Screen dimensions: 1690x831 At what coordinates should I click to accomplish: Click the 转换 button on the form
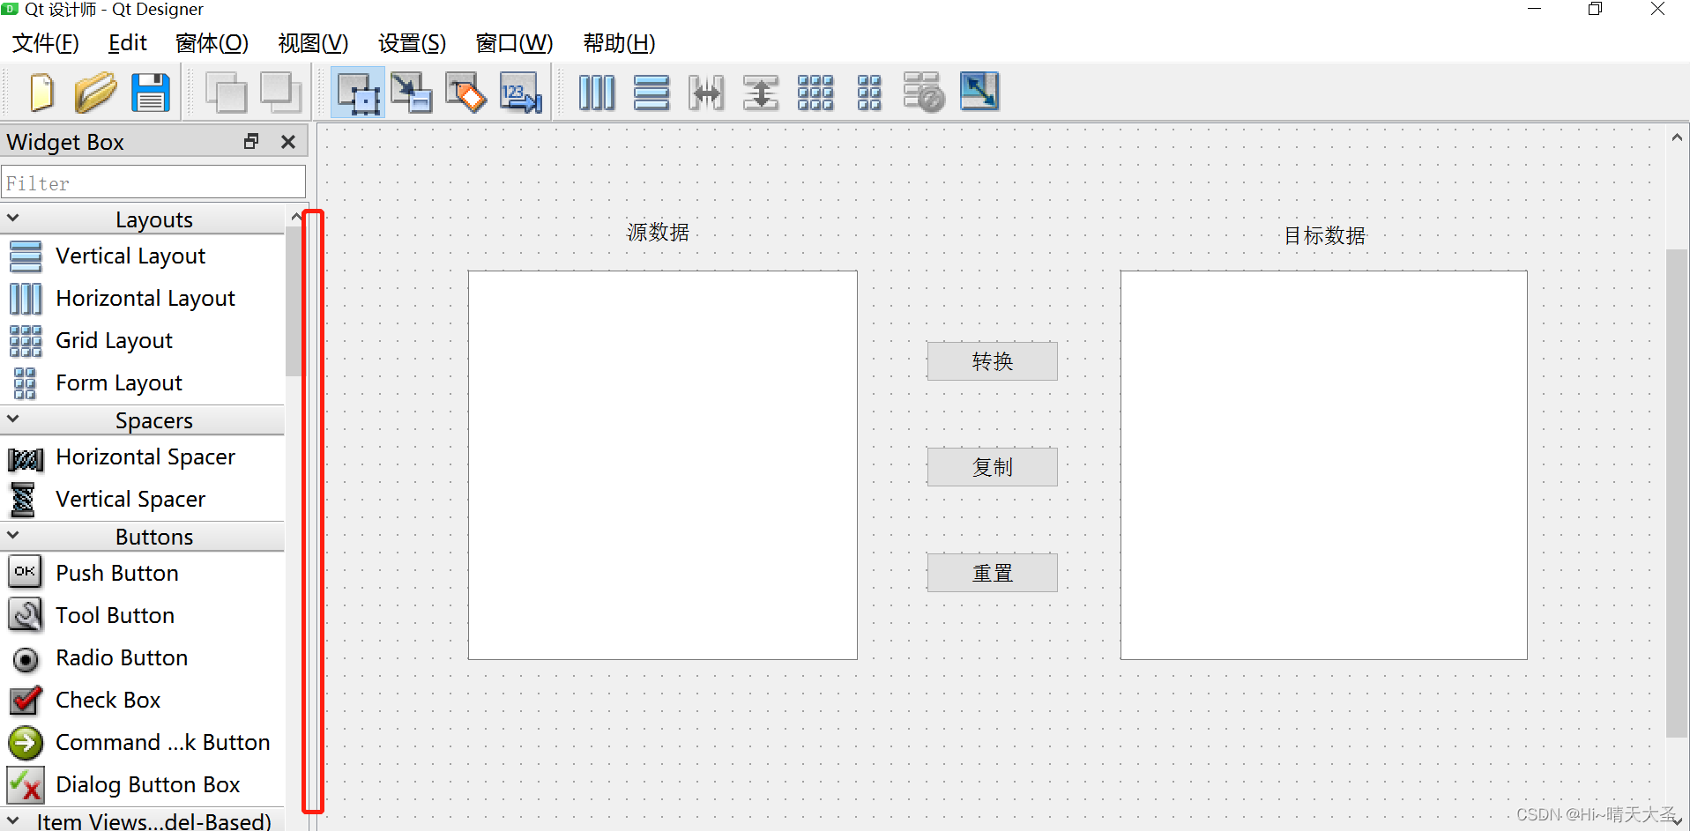pos(991,360)
